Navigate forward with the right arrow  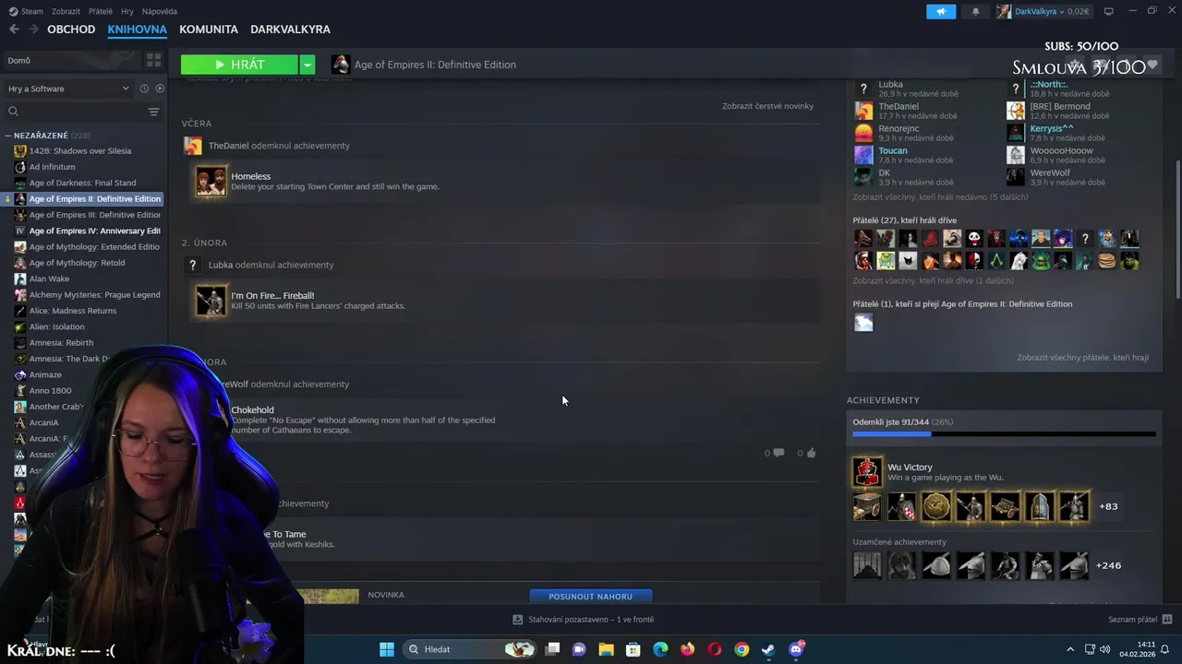coord(32,30)
